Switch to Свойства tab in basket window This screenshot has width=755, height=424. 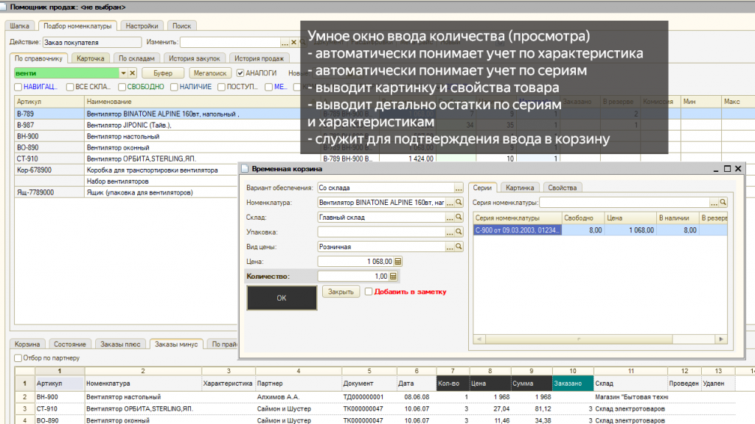coord(563,188)
